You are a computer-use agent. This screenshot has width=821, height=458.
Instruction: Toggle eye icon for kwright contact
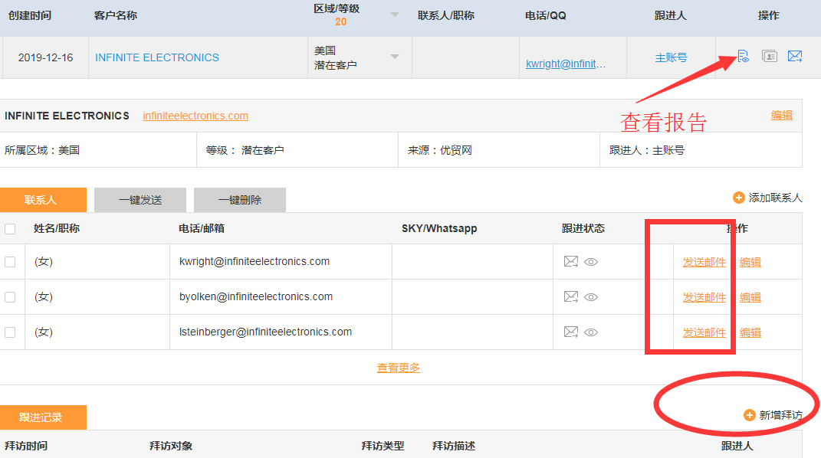tap(591, 262)
